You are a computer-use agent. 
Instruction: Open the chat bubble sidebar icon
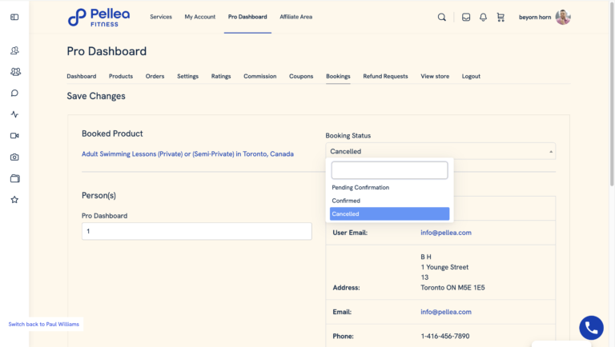[14, 94]
